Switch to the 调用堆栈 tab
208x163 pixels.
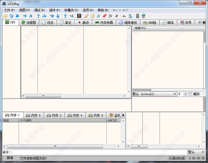[x=128, y=23]
